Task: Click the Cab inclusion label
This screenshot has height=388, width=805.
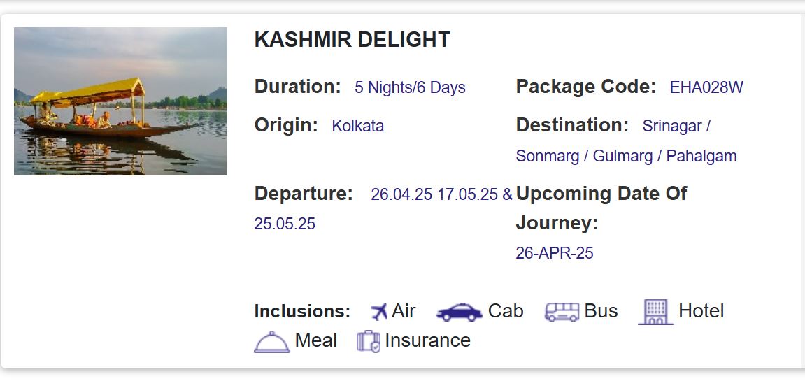Action: 505,311
